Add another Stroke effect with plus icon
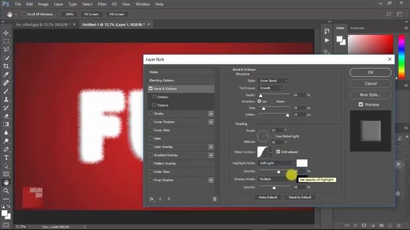The width and height of the screenshot is (410, 230). point(211,114)
